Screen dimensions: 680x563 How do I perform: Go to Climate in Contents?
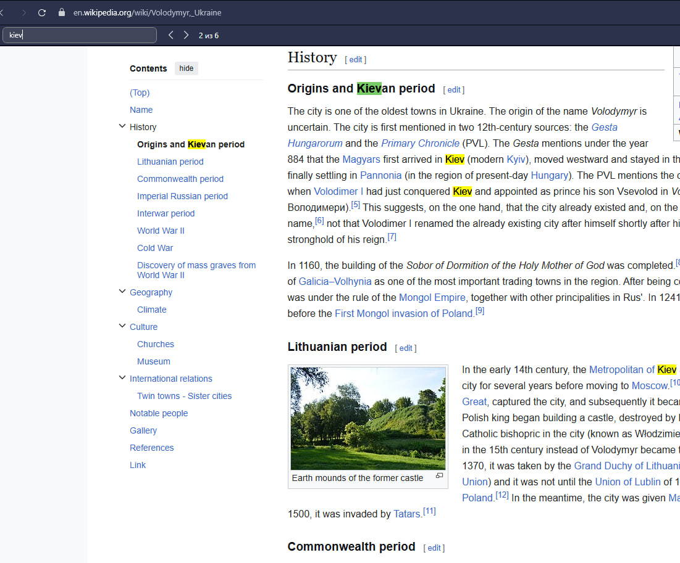(152, 310)
